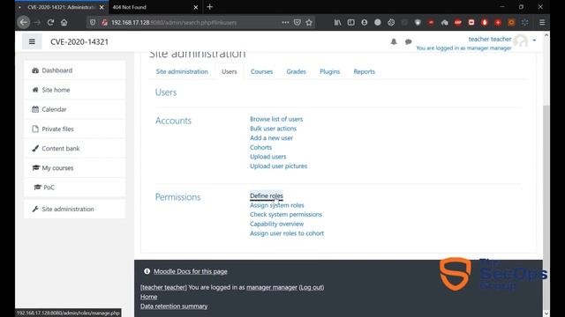
Task: Go to Site home in sidebar
Action: (x=75, y=90)
